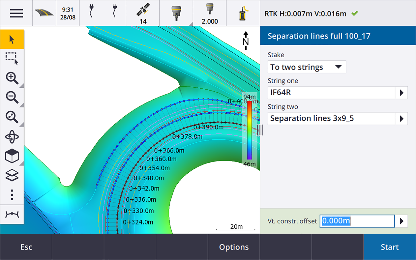Choose the rectangle select tool
This screenshot has height=260, width=416.
pos(12,59)
